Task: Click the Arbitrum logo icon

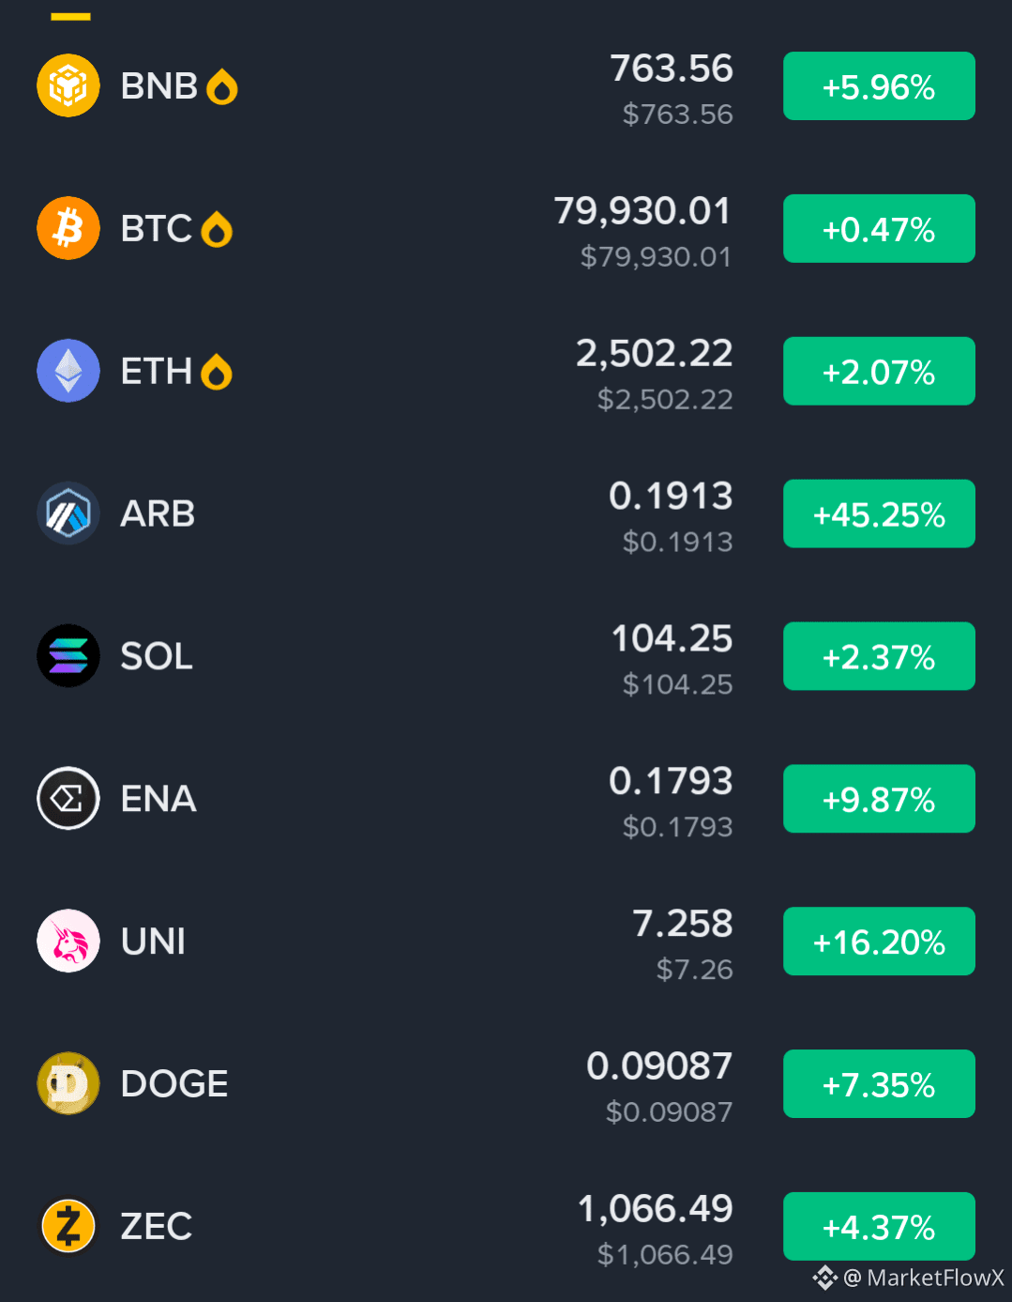Action: pyautogui.click(x=68, y=513)
